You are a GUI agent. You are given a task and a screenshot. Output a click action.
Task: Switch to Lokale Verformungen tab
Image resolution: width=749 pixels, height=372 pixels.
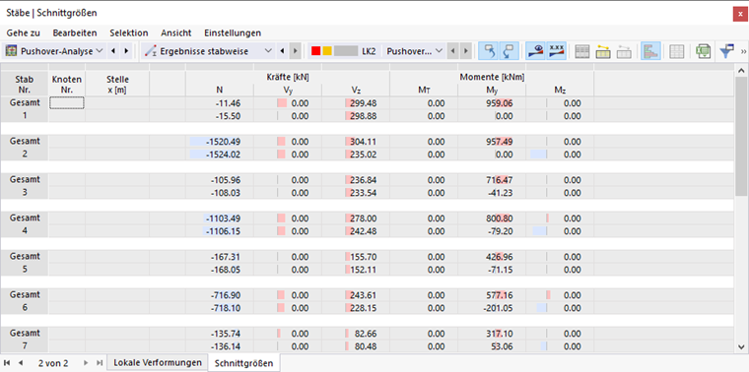pos(158,362)
